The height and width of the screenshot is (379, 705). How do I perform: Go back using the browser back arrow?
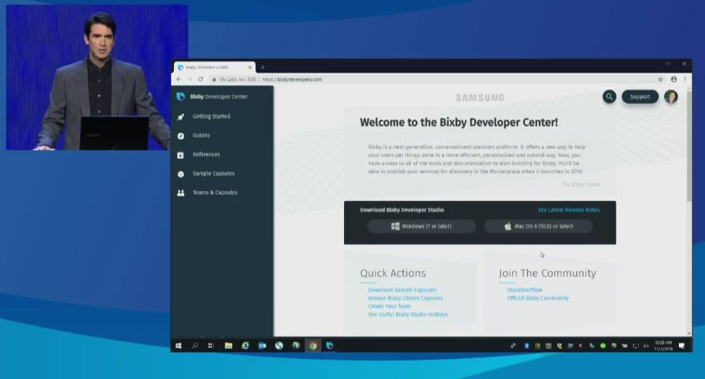[179, 79]
